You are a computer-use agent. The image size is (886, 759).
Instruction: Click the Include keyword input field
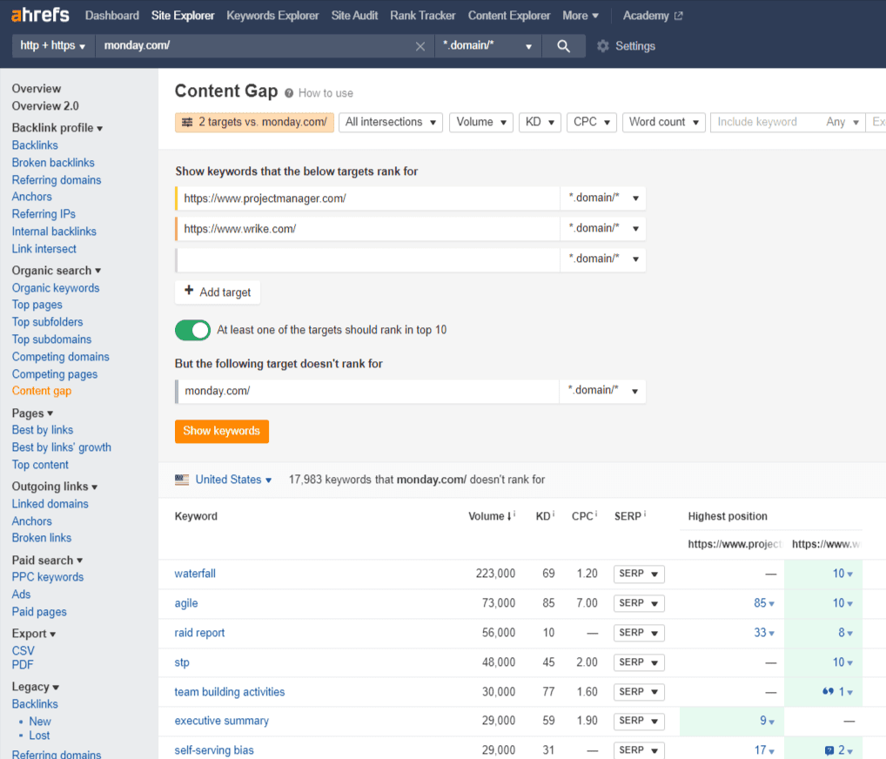(x=766, y=122)
